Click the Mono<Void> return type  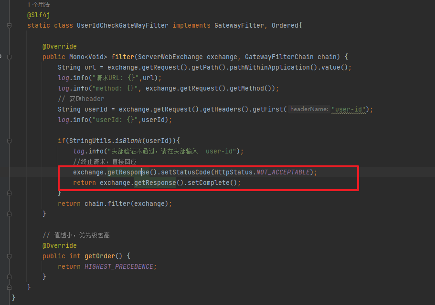click(88, 57)
